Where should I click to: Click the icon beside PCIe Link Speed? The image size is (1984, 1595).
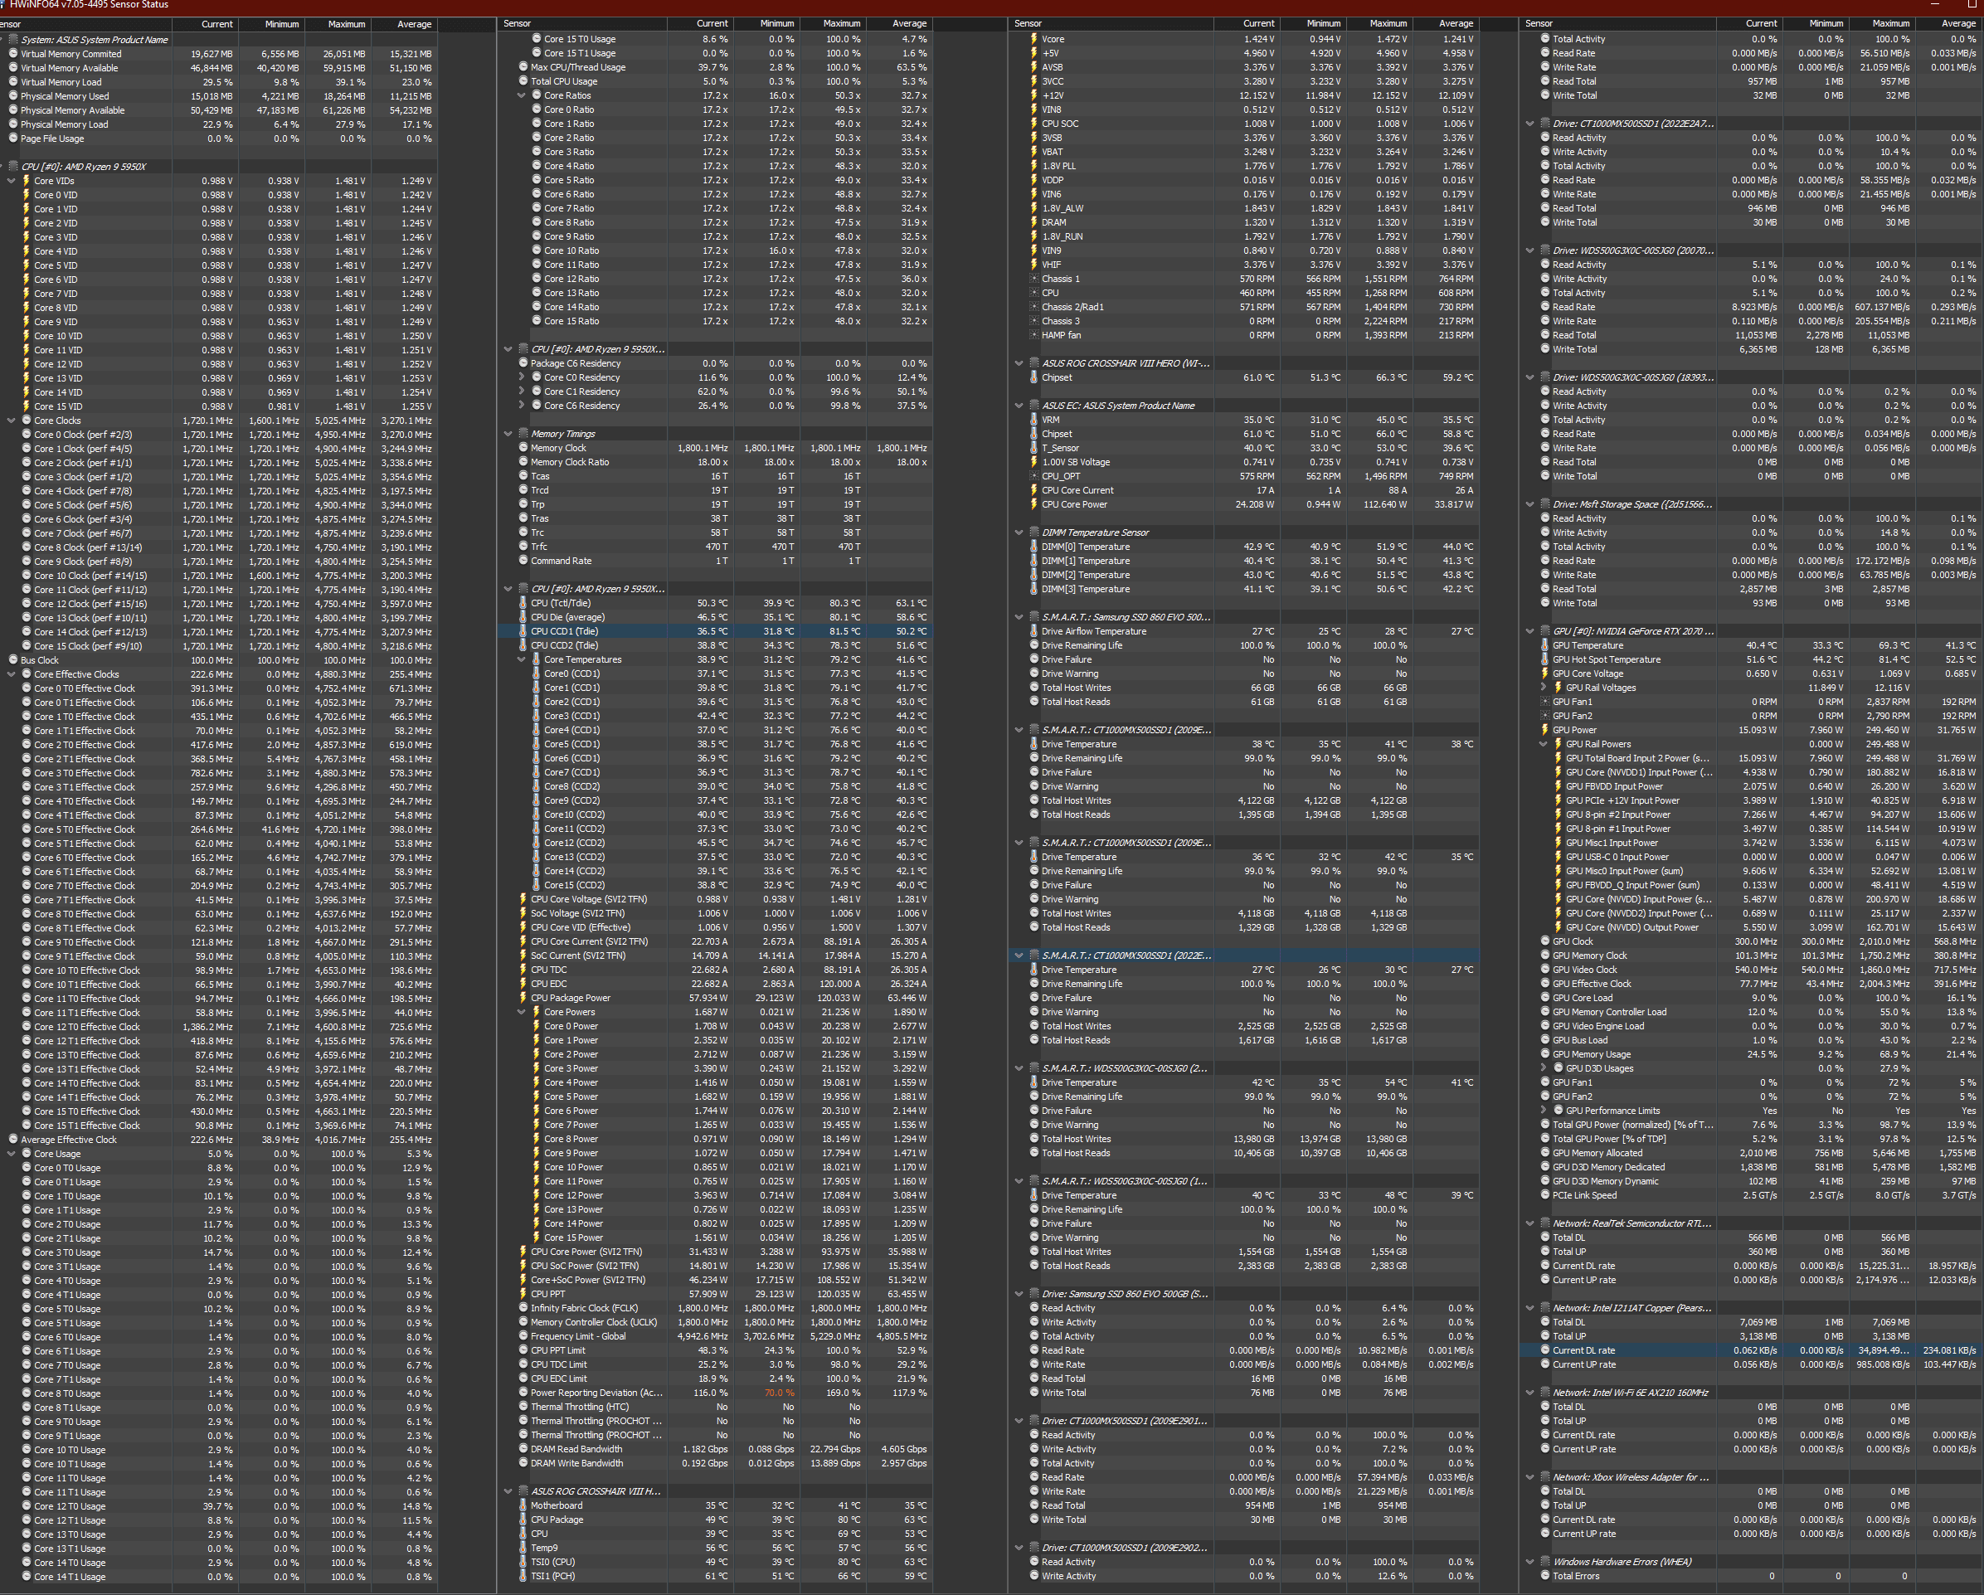point(1545,1195)
